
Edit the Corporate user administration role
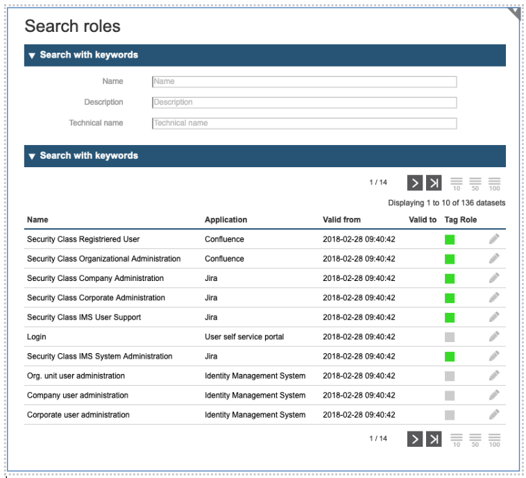pyautogui.click(x=494, y=414)
